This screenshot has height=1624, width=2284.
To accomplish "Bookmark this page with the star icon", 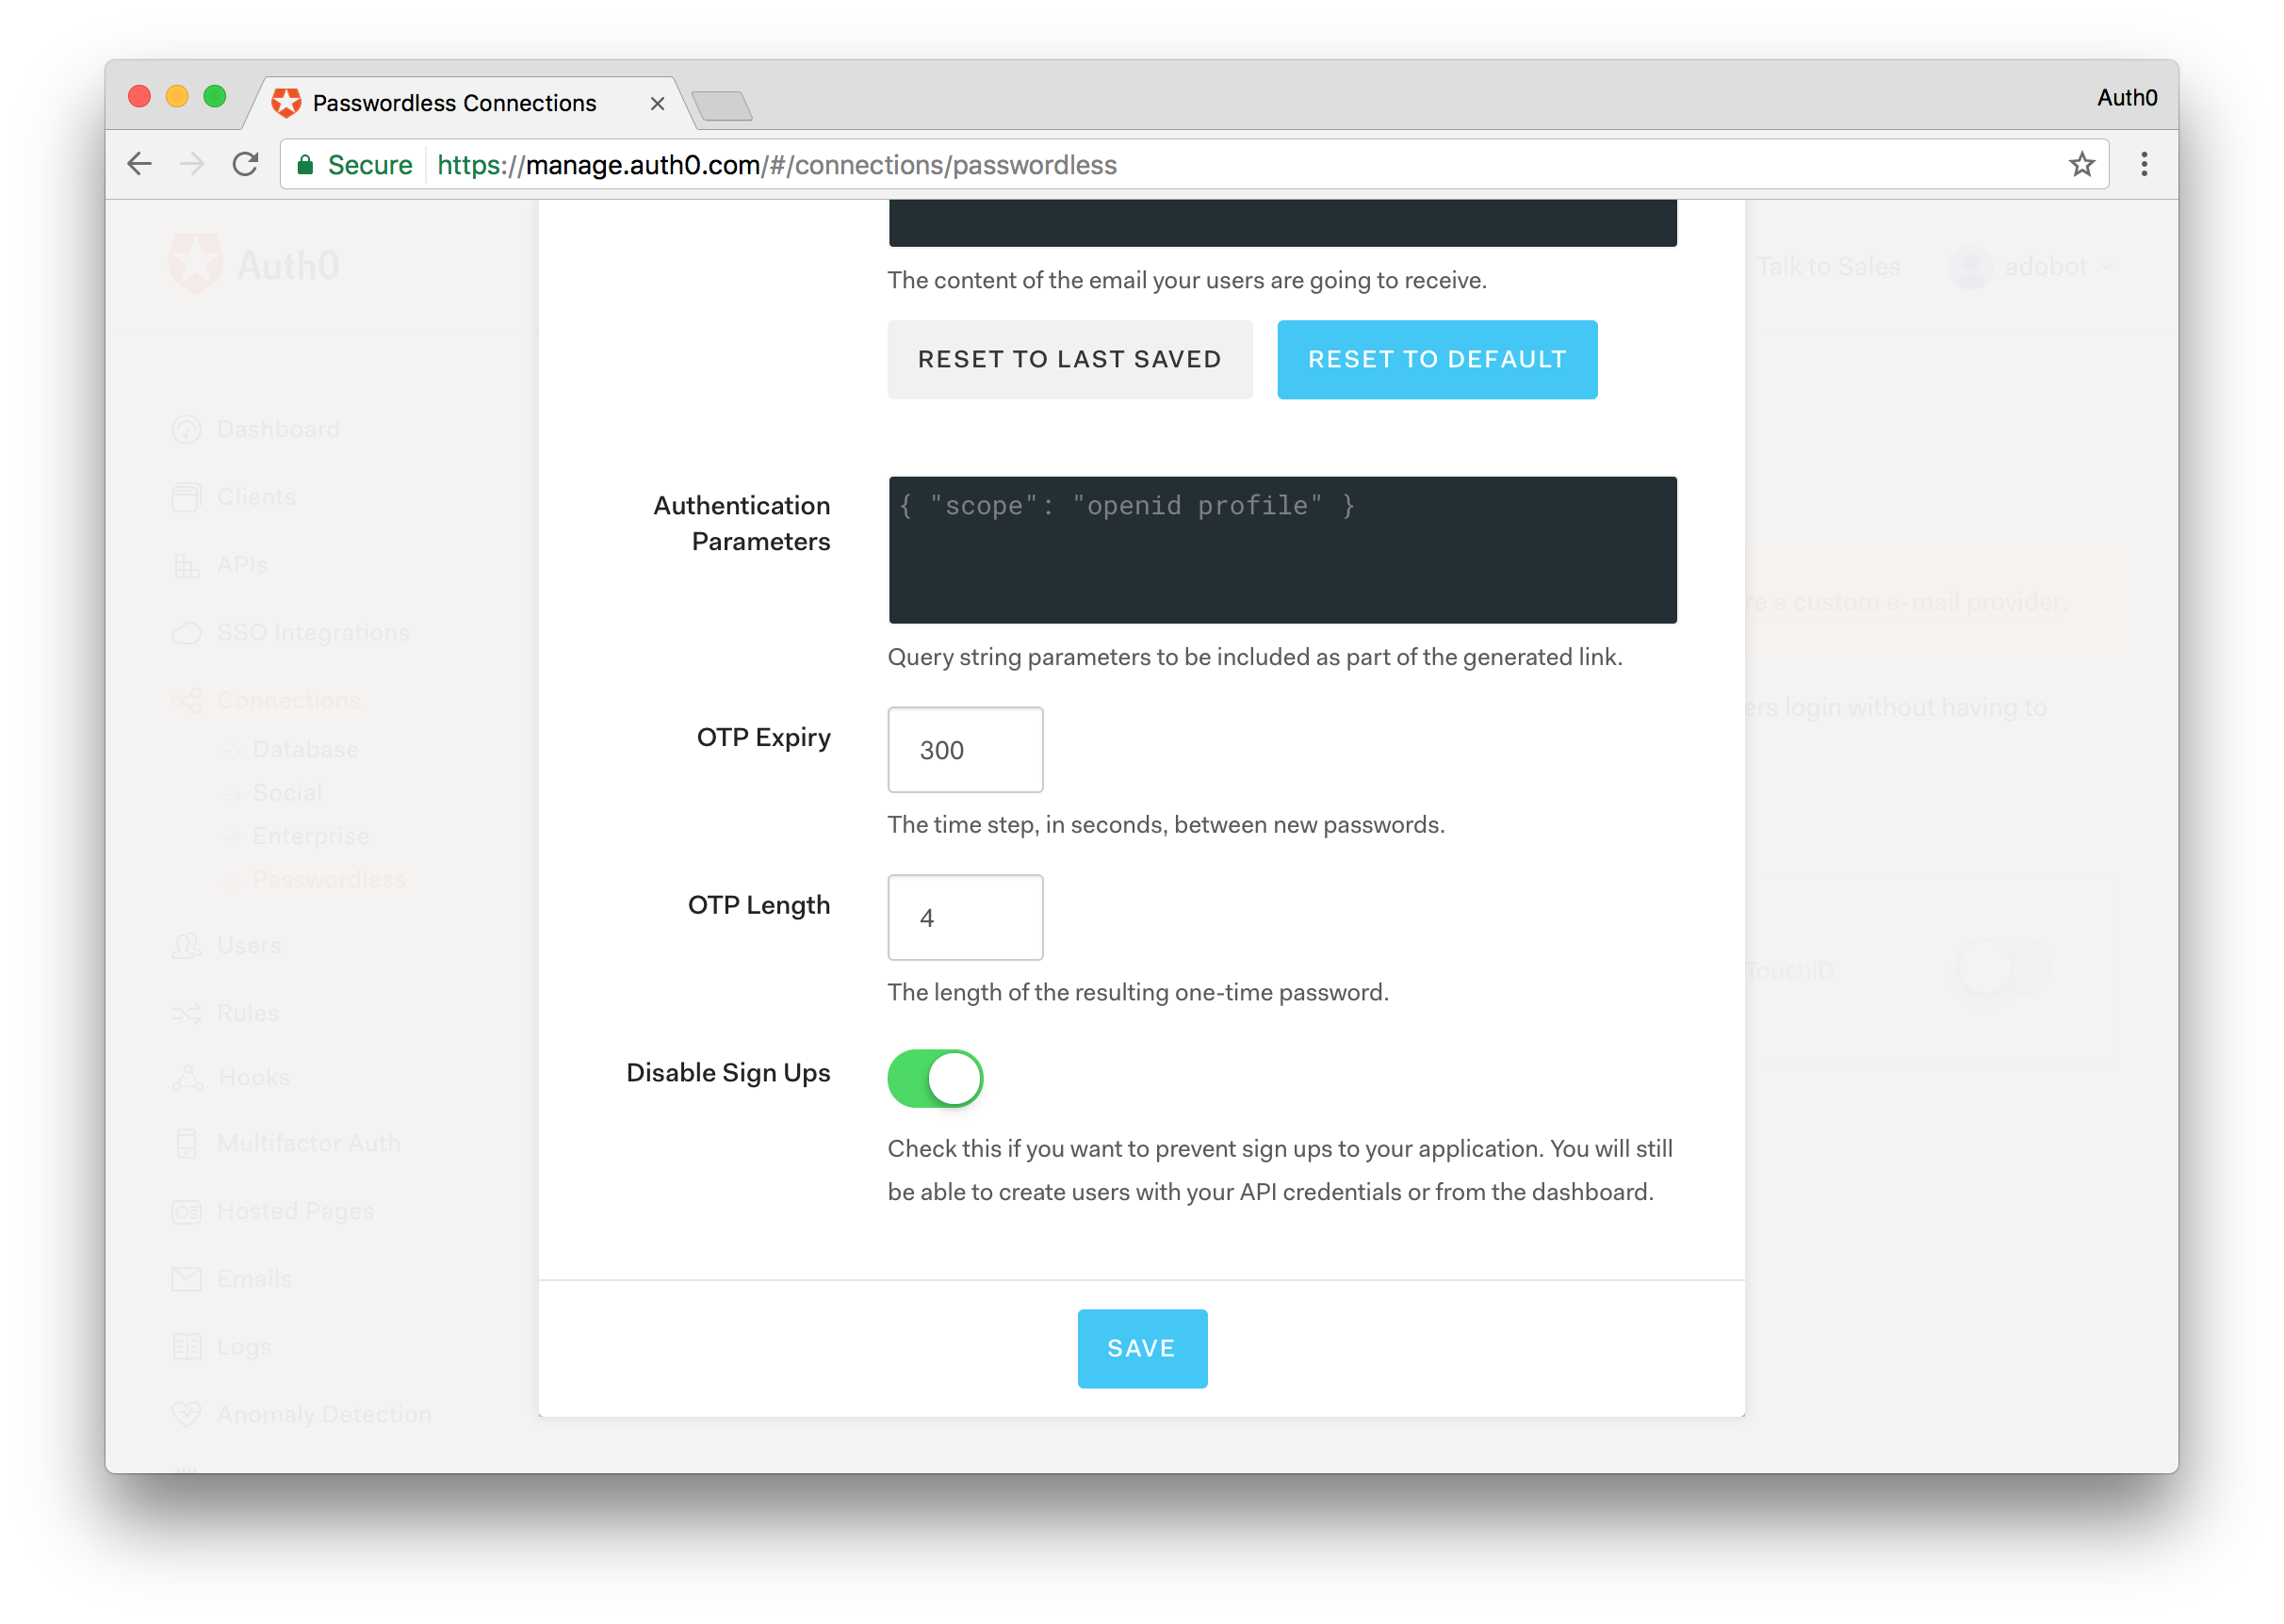I will tap(2082, 164).
